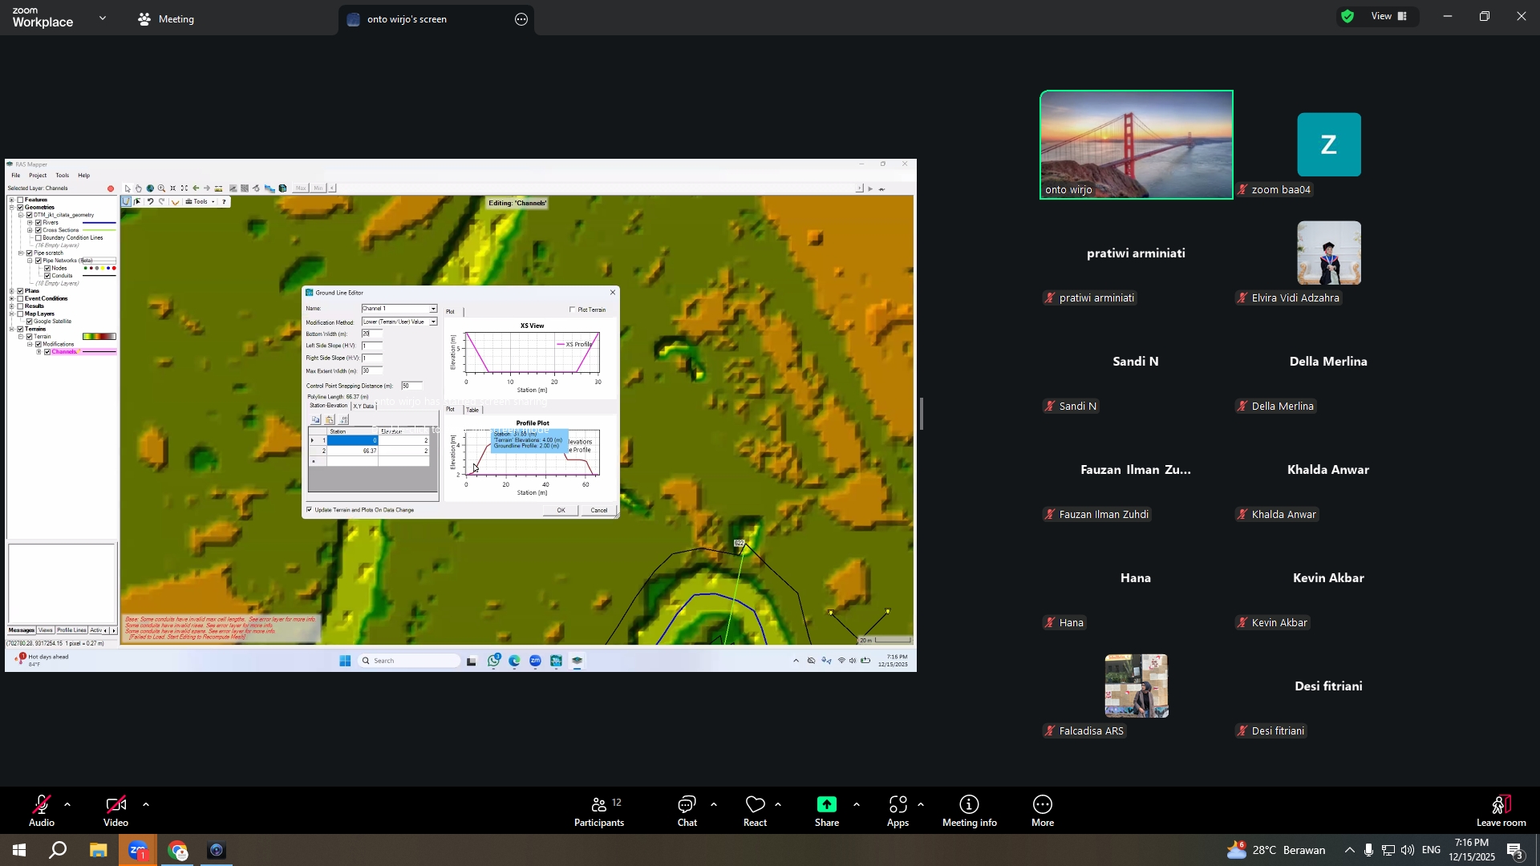Click the Min button in RAS Mapper toolbar
Viewport: 1540px width, 866px height.
tap(318, 188)
